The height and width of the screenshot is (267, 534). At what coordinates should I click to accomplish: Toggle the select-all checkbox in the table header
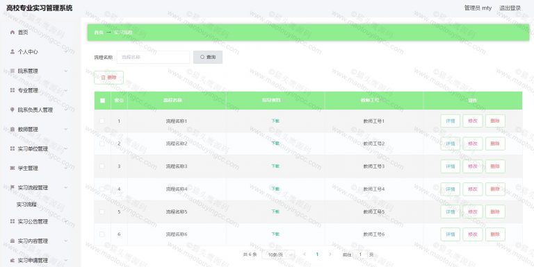pyautogui.click(x=102, y=100)
